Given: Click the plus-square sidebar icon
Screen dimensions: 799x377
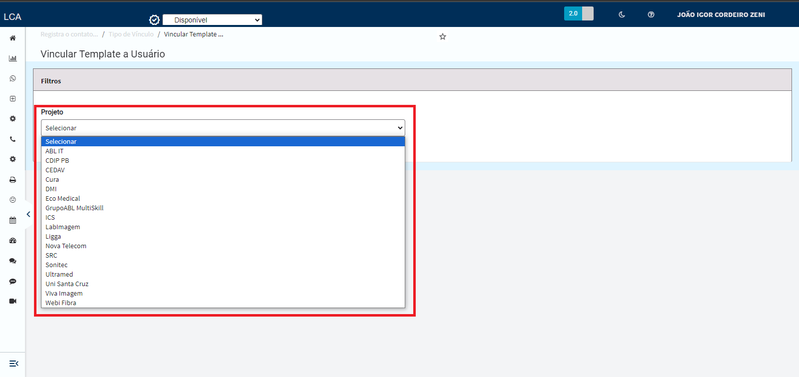Looking at the screenshot, I should 12,99.
